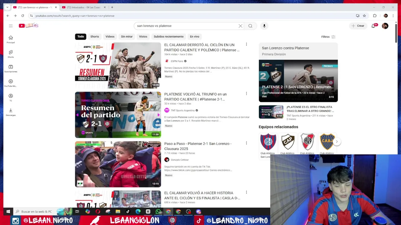Open the Crear menu

pyautogui.click(x=358, y=26)
